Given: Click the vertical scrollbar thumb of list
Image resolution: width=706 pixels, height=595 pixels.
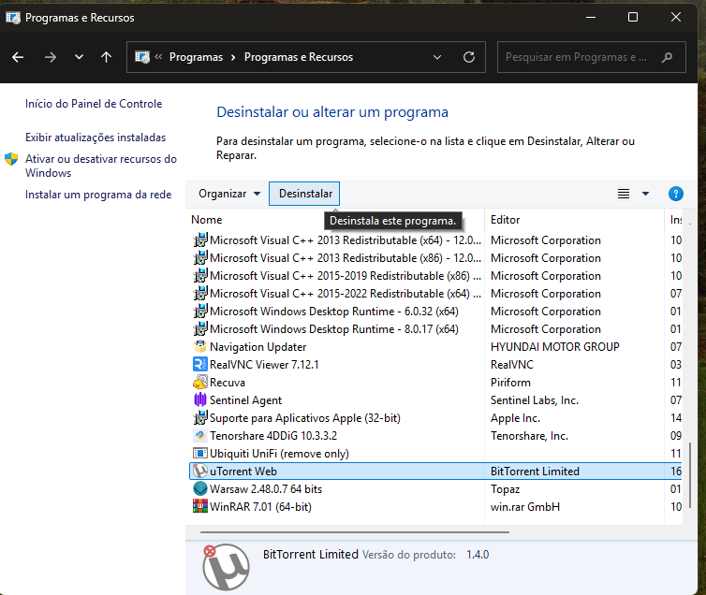Looking at the screenshot, I should (690, 476).
